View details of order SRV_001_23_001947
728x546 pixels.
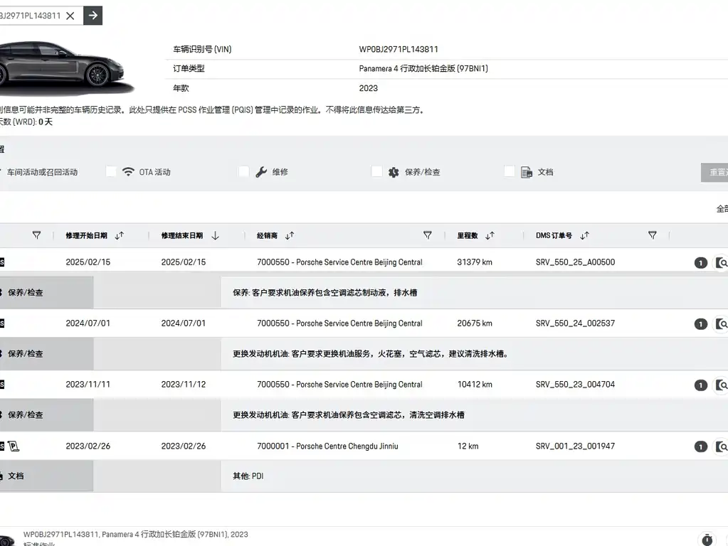click(x=721, y=446)
